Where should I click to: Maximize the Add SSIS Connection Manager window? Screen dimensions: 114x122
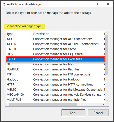[x=98, y=4]
